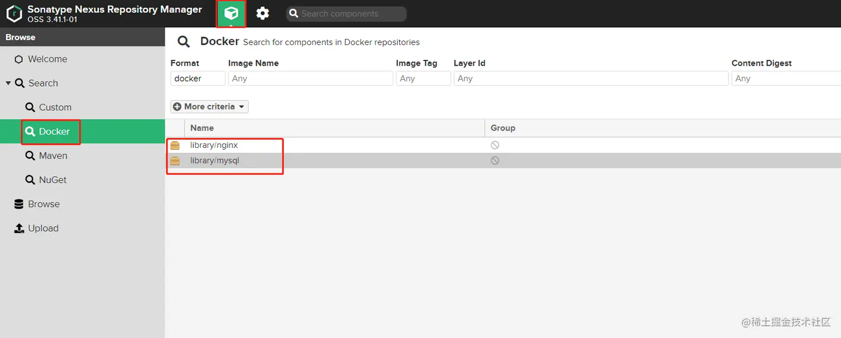Sort results by Name column header

click(x=334, y=128)
